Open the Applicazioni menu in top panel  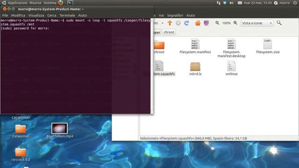coord(18,3)
